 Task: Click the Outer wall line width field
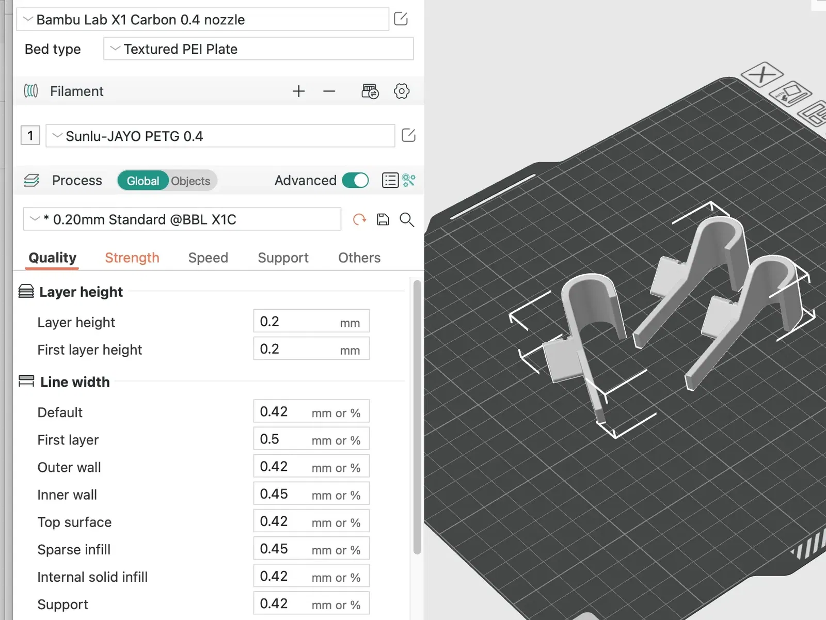point(311,466)
